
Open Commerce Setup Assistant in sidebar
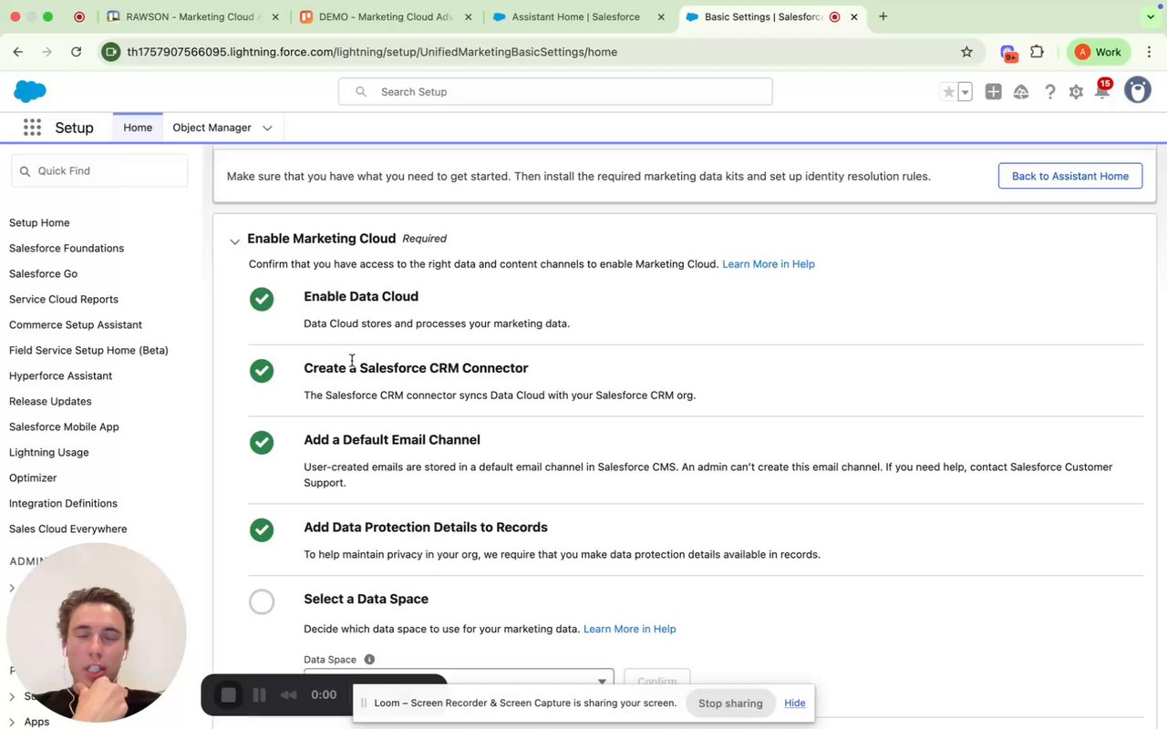pos(76,324)
